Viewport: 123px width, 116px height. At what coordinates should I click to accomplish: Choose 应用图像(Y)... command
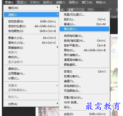click(32, 74)
